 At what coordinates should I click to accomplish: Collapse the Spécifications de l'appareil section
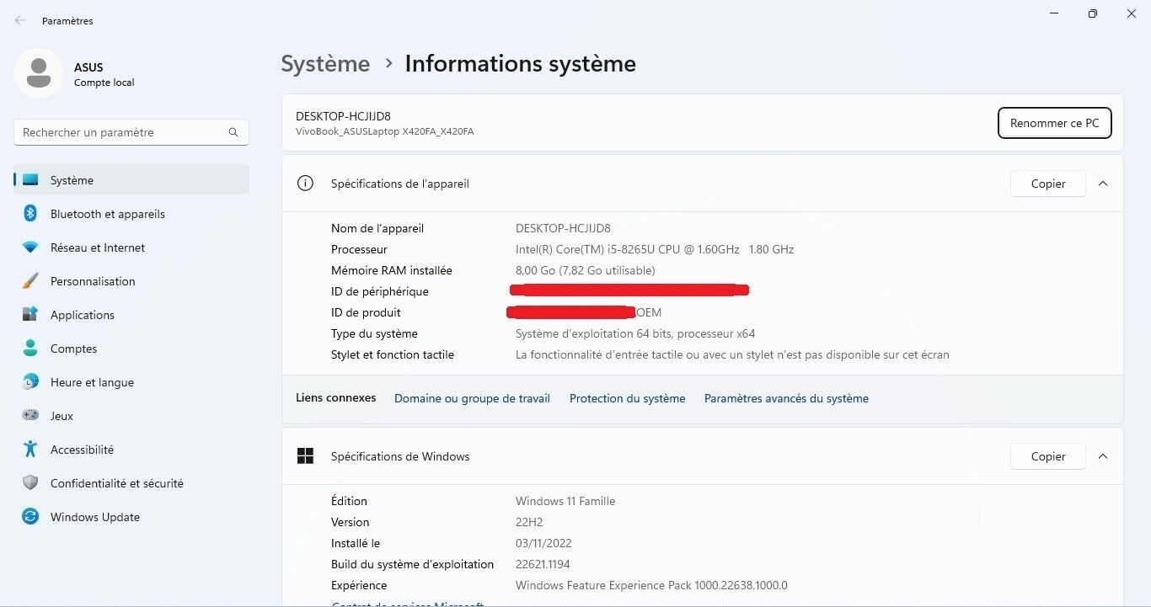(x=1103, y=184)
